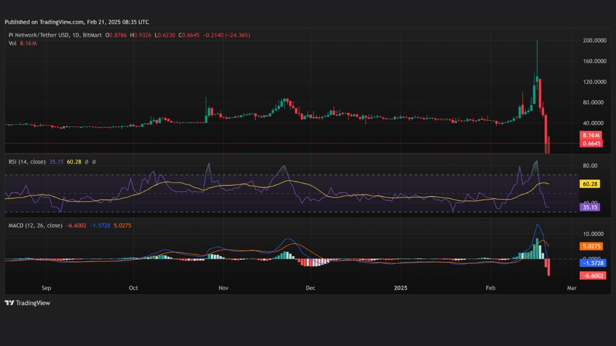Click the change value −0.2140 (−24.36%)
This screenshot has height=346, width=616.
[227, 35]
